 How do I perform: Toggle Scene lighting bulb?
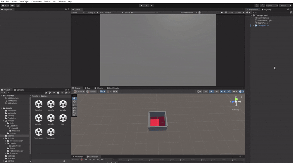tap(211, 91)
